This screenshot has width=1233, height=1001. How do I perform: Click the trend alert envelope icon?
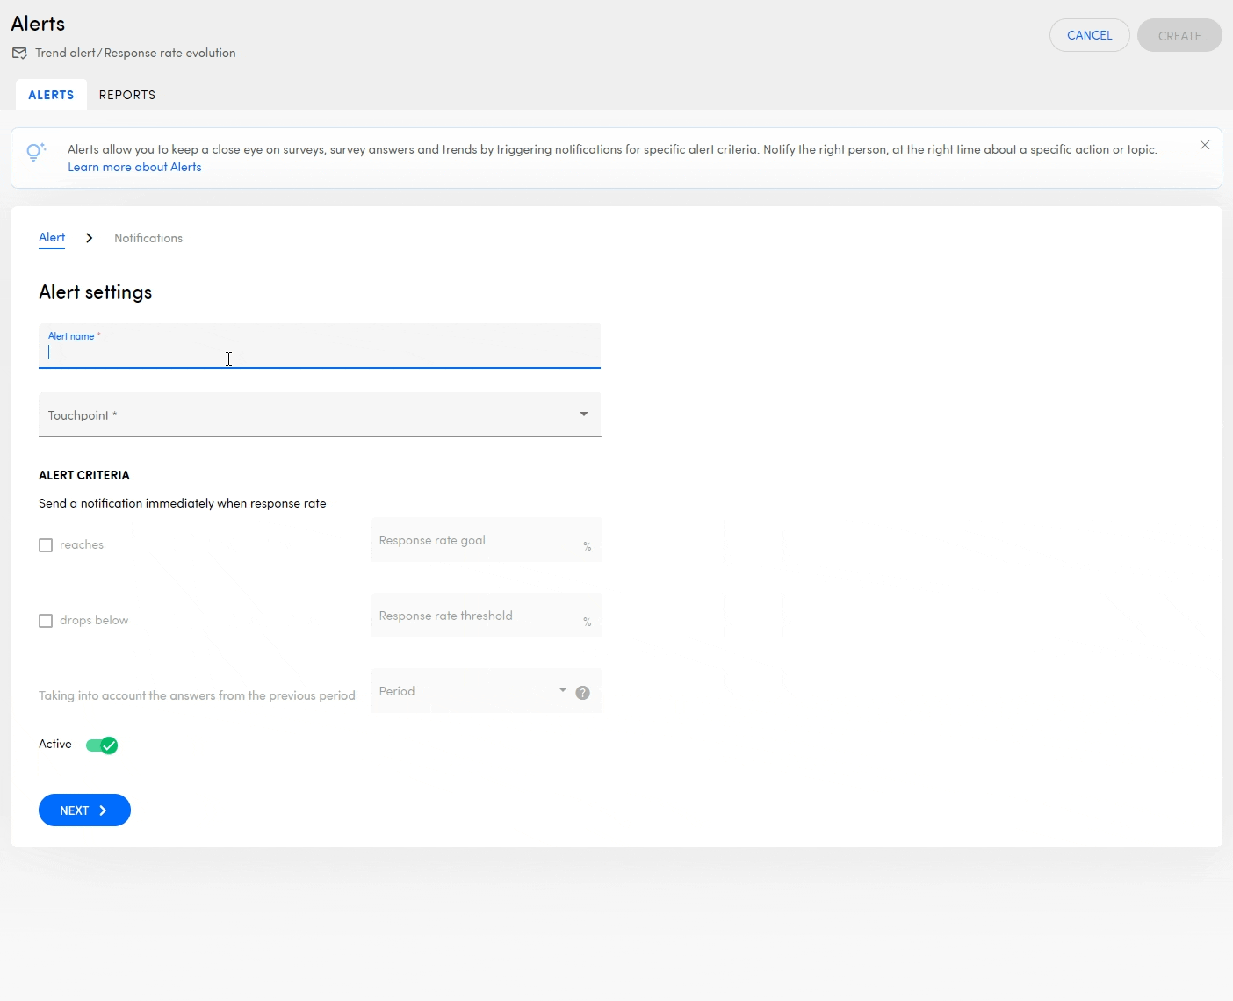click(19, 54)
